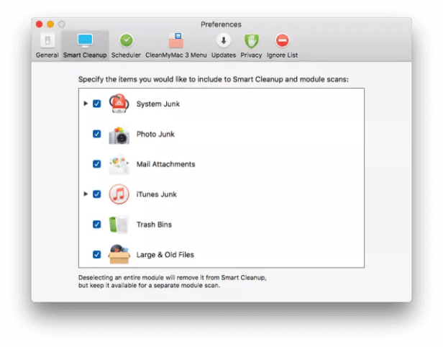Open the General preferences icon
This screenshot has height=347, width=443.
(x=47, y=41)
